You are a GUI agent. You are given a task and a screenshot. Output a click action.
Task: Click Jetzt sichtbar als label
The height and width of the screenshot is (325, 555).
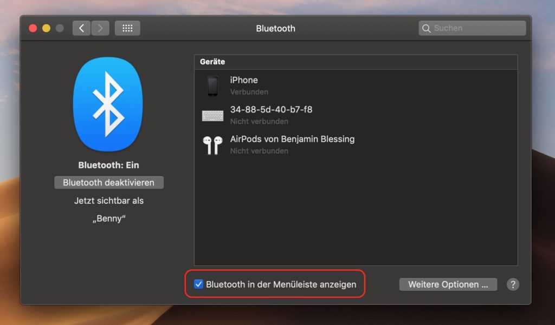coord(109,201)
